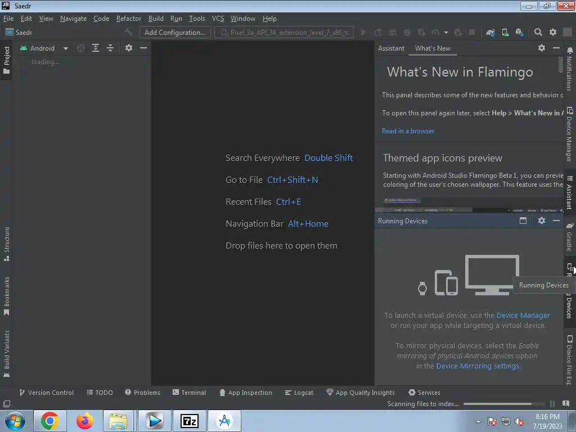Click Attach Debugger to Android Process icon
This screenshot has height=432, width=576.
[458, 33]
